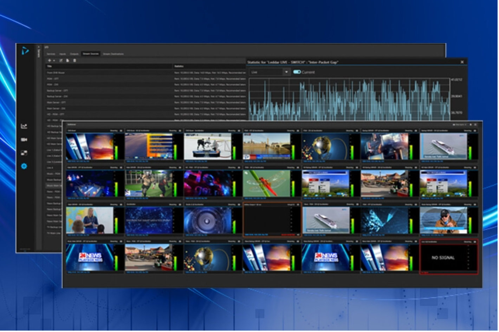Open the camera inputs view in sidebar
Screen dimensions: 499x332
pos(24,140)
